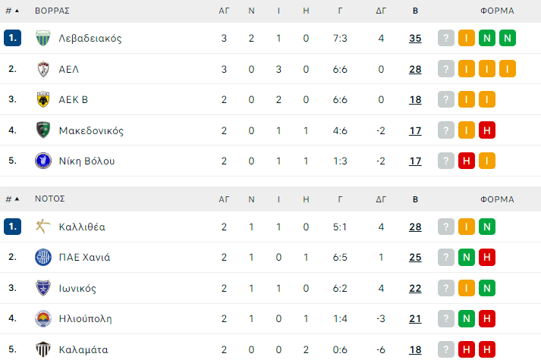Click the Λεβαδειακός team crest icon
Screen dimensions: 541x363
point(43,39)
